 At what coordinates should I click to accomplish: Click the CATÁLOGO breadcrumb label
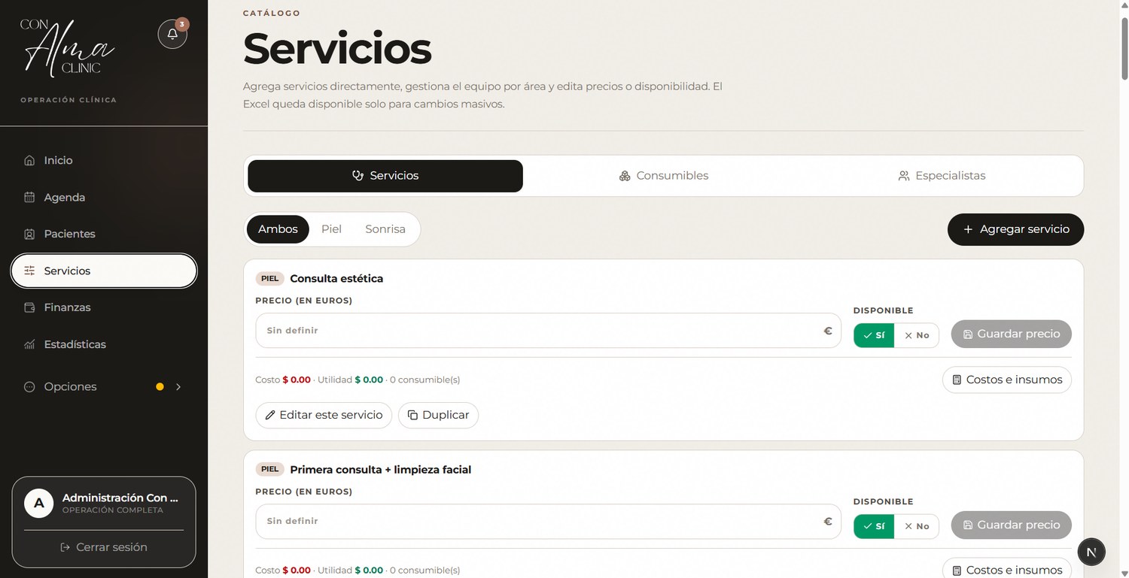click(272, 14)
